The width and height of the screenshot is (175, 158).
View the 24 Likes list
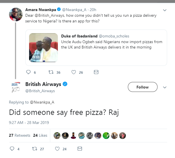pyautogui.click(x=40, y=135)
